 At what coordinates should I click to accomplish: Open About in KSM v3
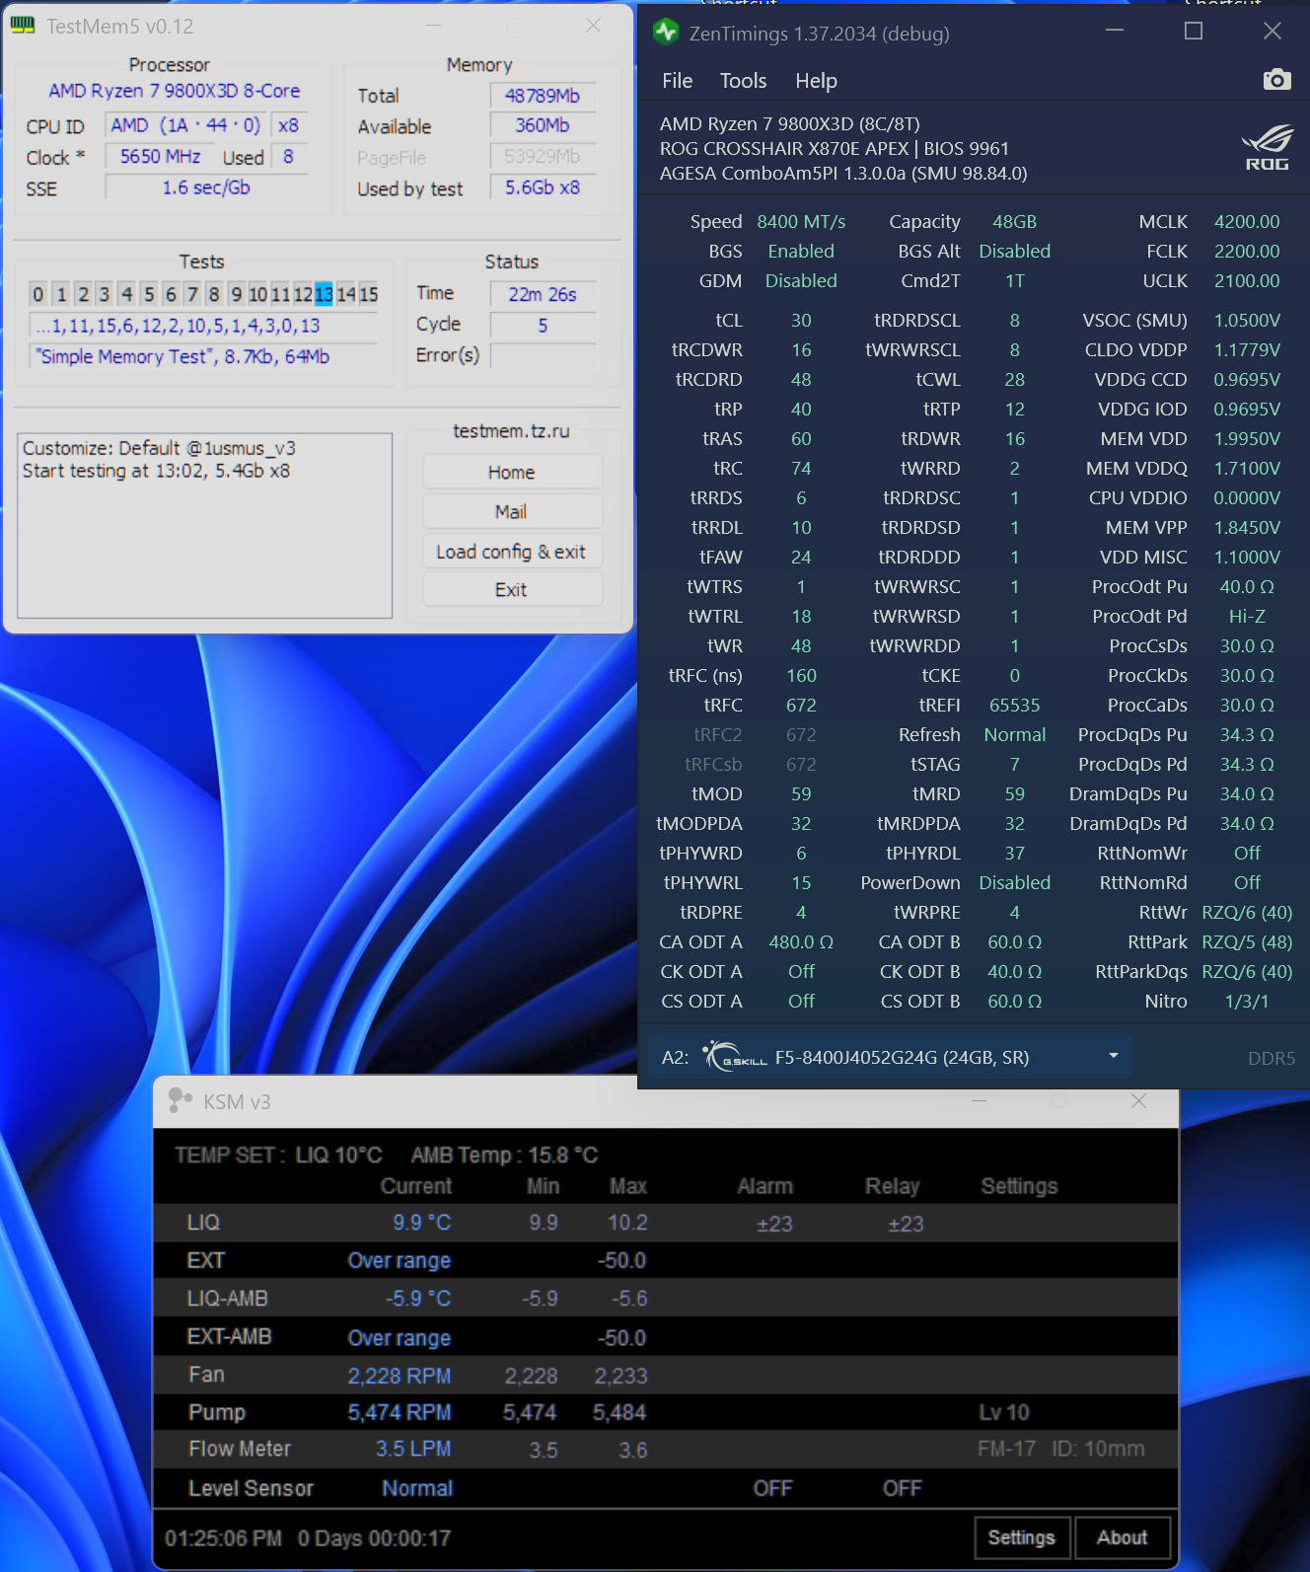(x=1123, y=1537)
